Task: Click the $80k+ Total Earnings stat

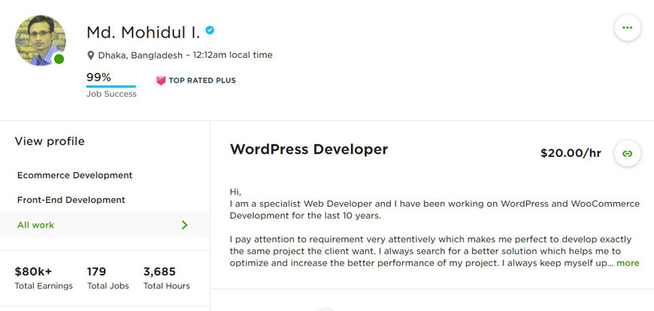Action: tap(44, 278)
